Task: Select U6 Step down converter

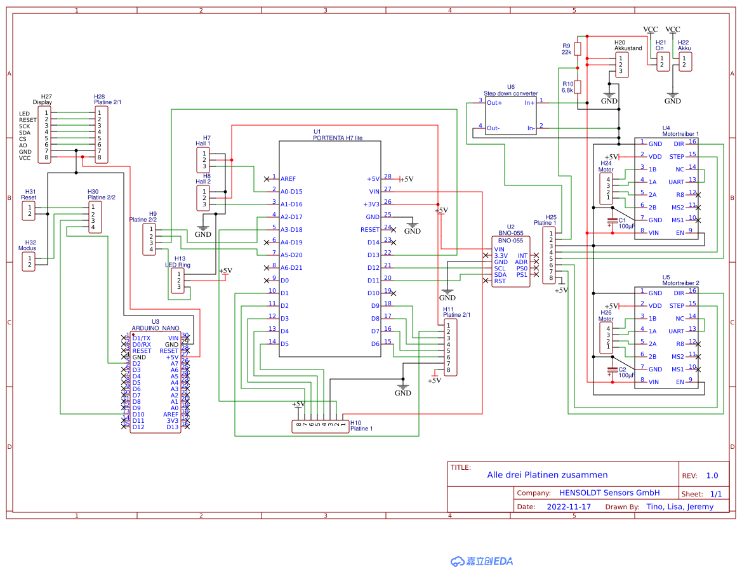Action: tap(511, 114)
